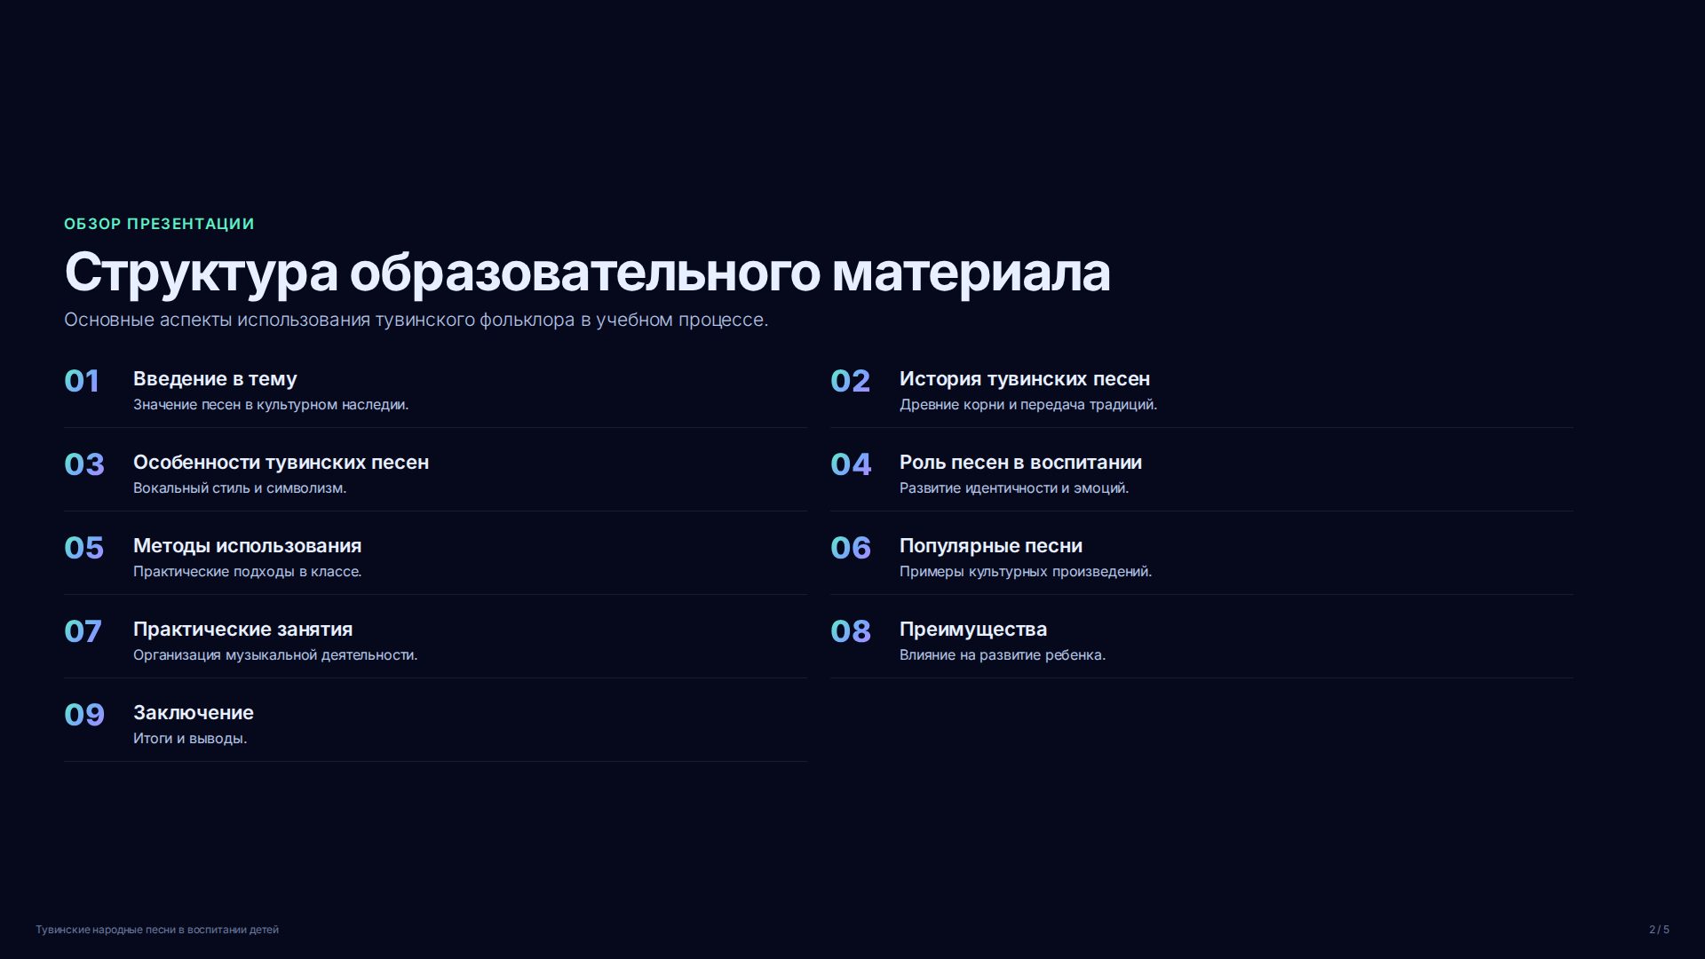Click the number 01
This screenshot has width=1705, height=959.
82,381
